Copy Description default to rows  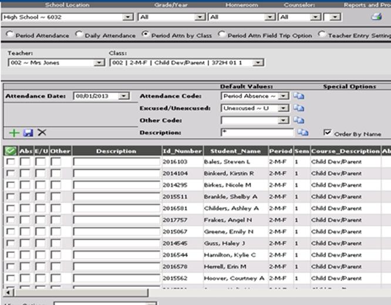[x=303, y=133]
